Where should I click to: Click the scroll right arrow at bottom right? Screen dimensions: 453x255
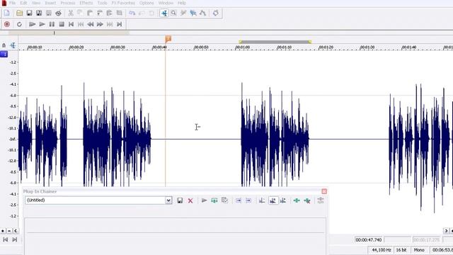pos(447,230)
